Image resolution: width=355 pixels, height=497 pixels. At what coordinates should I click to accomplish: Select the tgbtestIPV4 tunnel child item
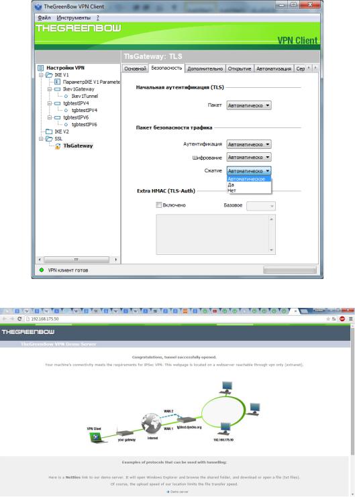(x=85, y=110)
